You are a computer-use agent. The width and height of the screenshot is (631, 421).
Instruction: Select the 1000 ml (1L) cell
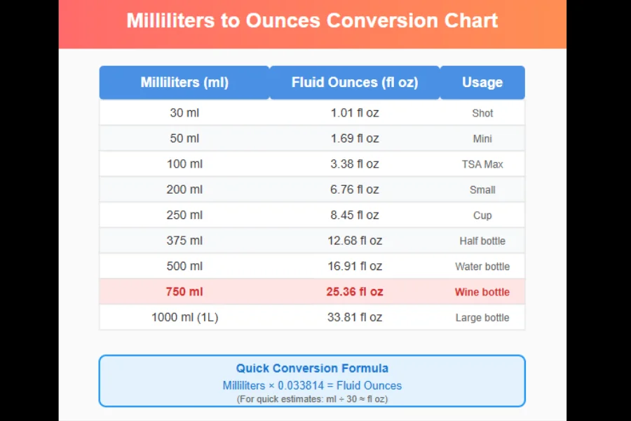point(184,317)
